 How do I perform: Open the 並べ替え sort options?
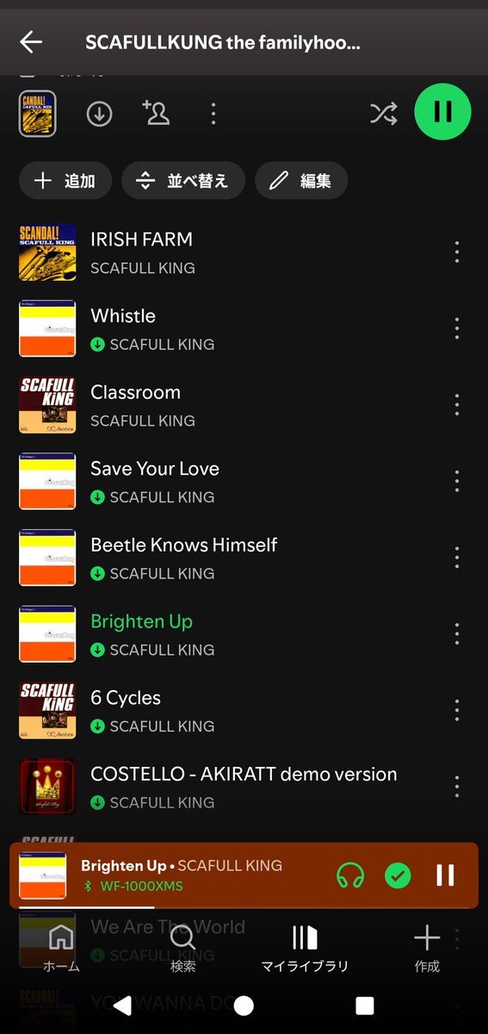click(x=183, y=181)
